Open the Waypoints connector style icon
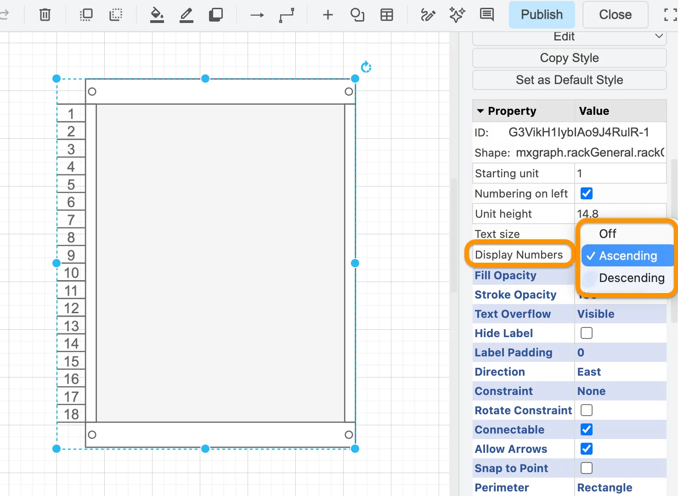Image resolution: width=678 pixels, height=496 pixels. [x=287, y=15]
